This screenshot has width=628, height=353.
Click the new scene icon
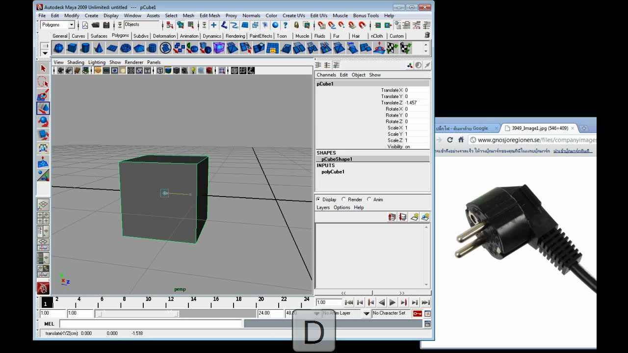[85, 25]
